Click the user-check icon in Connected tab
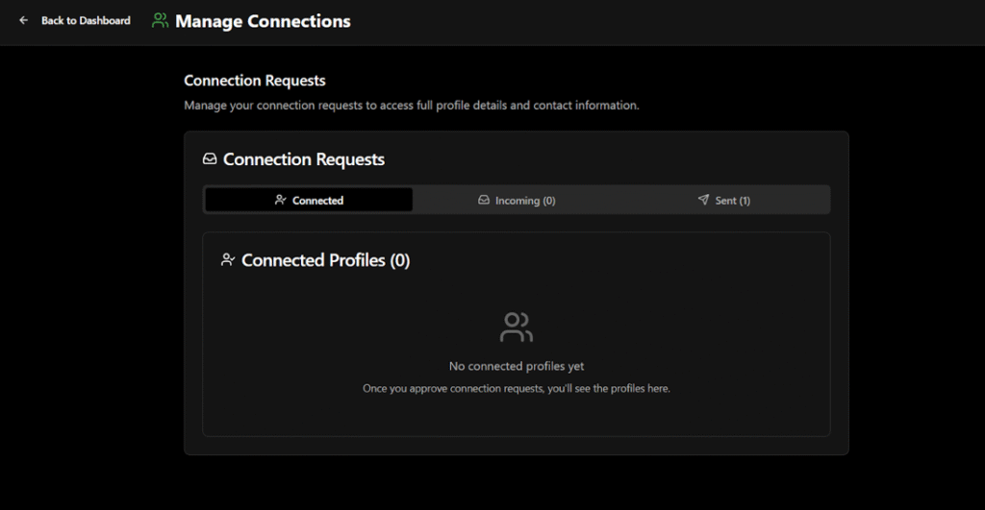This screenshot has width=985, height=510. pos(281,200)
